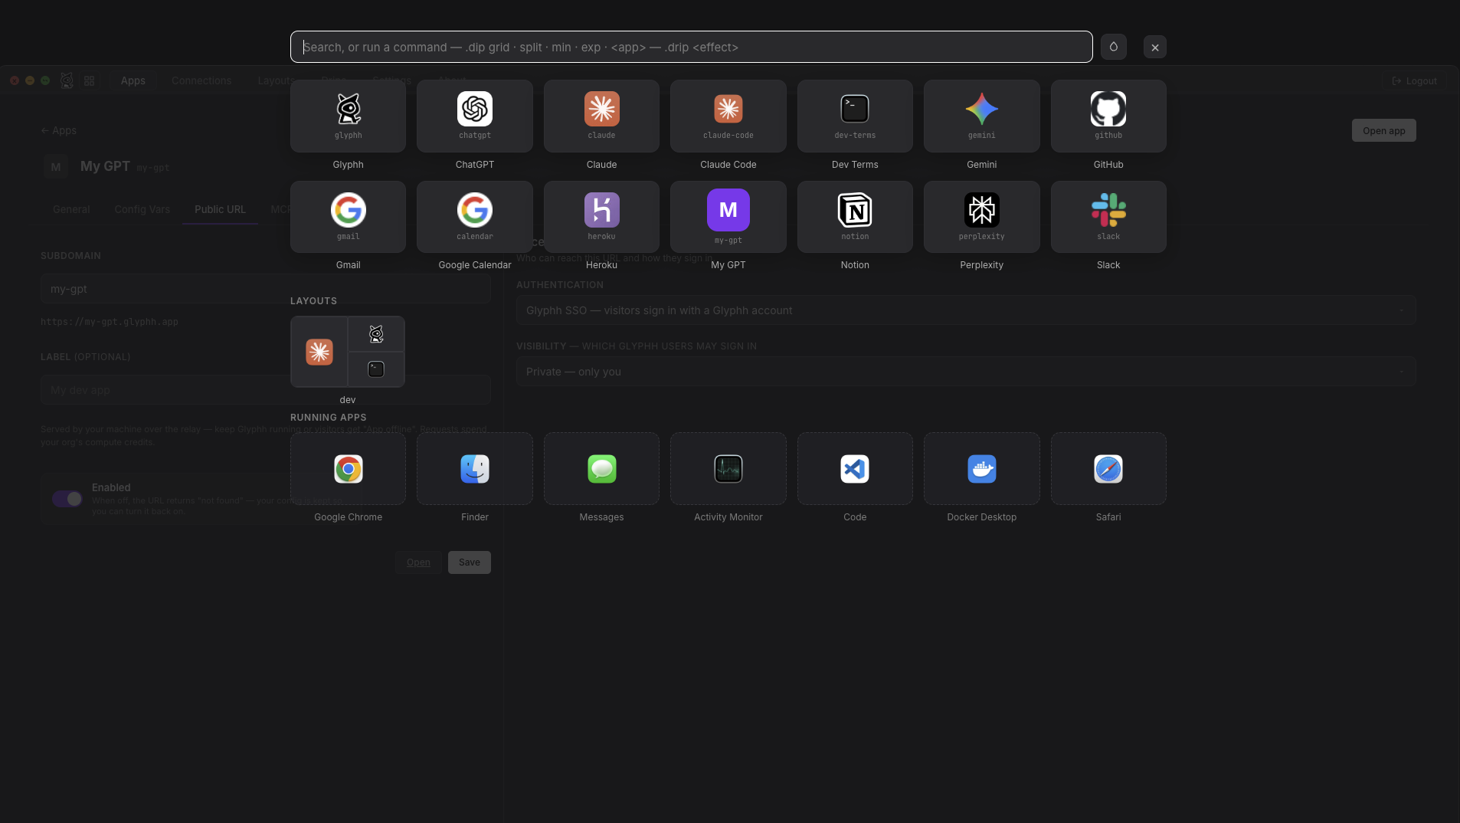Select the Google Calendar app tile
The height and width of the screenshot is (823, 1460).
coord(475,217)
